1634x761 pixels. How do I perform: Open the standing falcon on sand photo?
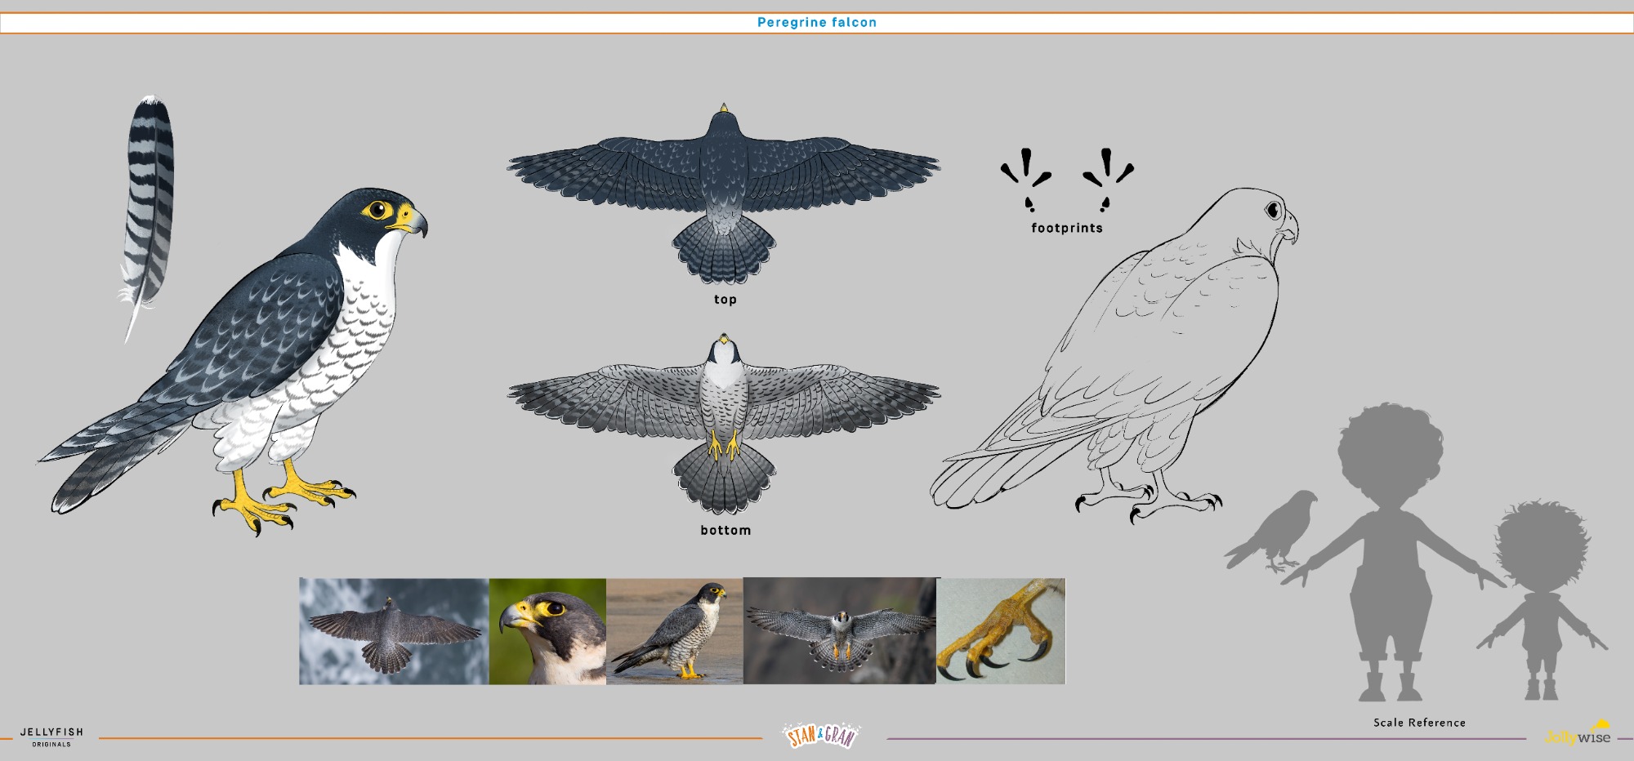(x=675, y=631)
